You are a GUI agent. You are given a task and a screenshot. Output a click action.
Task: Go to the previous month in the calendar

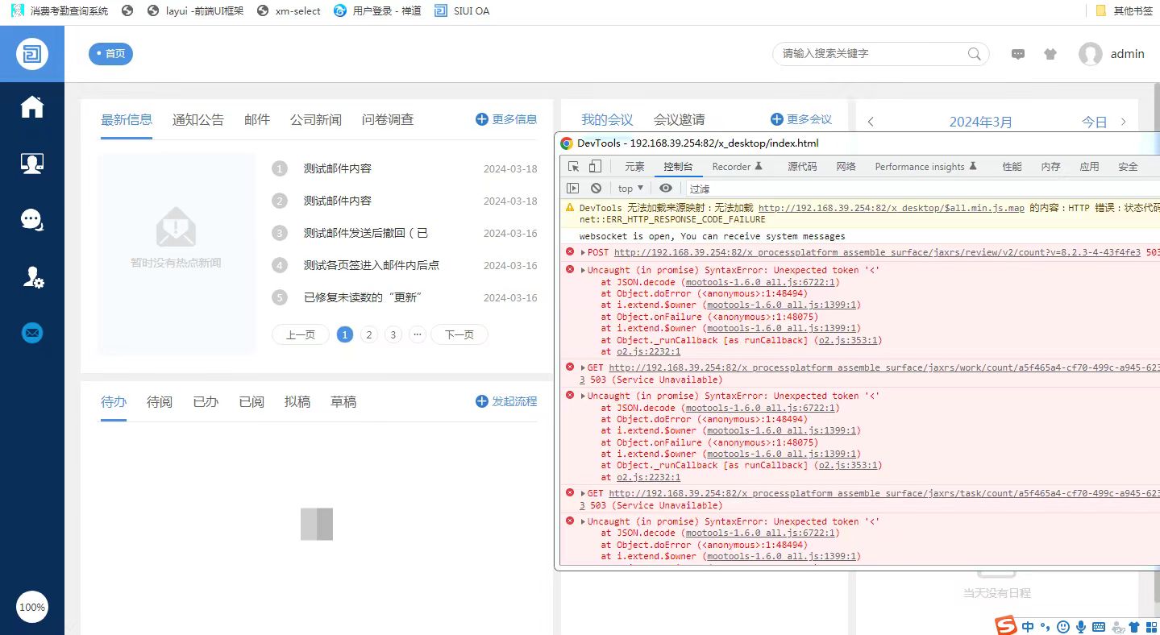871,122
